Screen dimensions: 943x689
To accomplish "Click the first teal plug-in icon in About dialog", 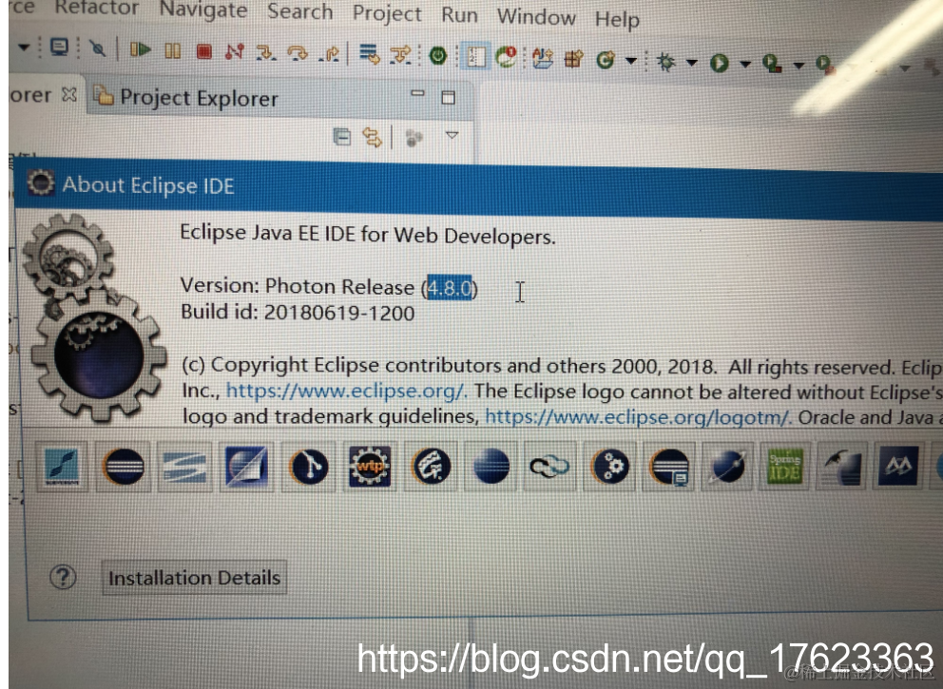I will point(63,466).
